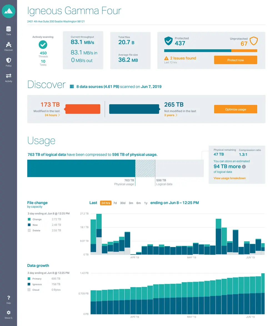Click the 0 MB/s out value

82,60
